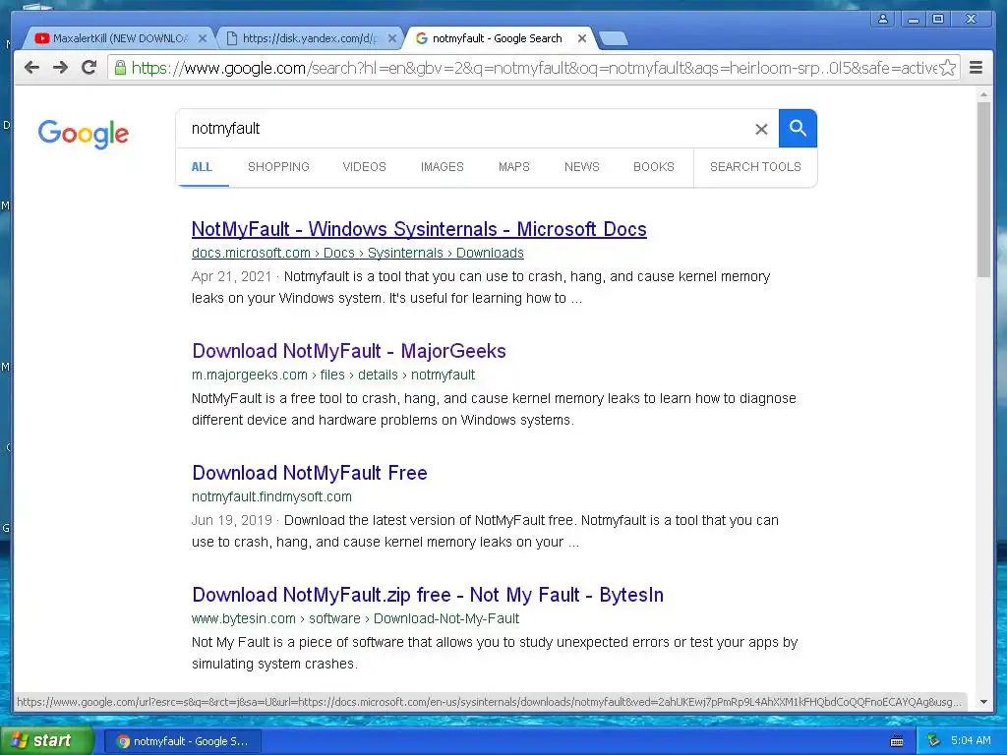Bookmark this page with the star icon
Viewport: 1007px width, 755px height.
tap(947, 68)
